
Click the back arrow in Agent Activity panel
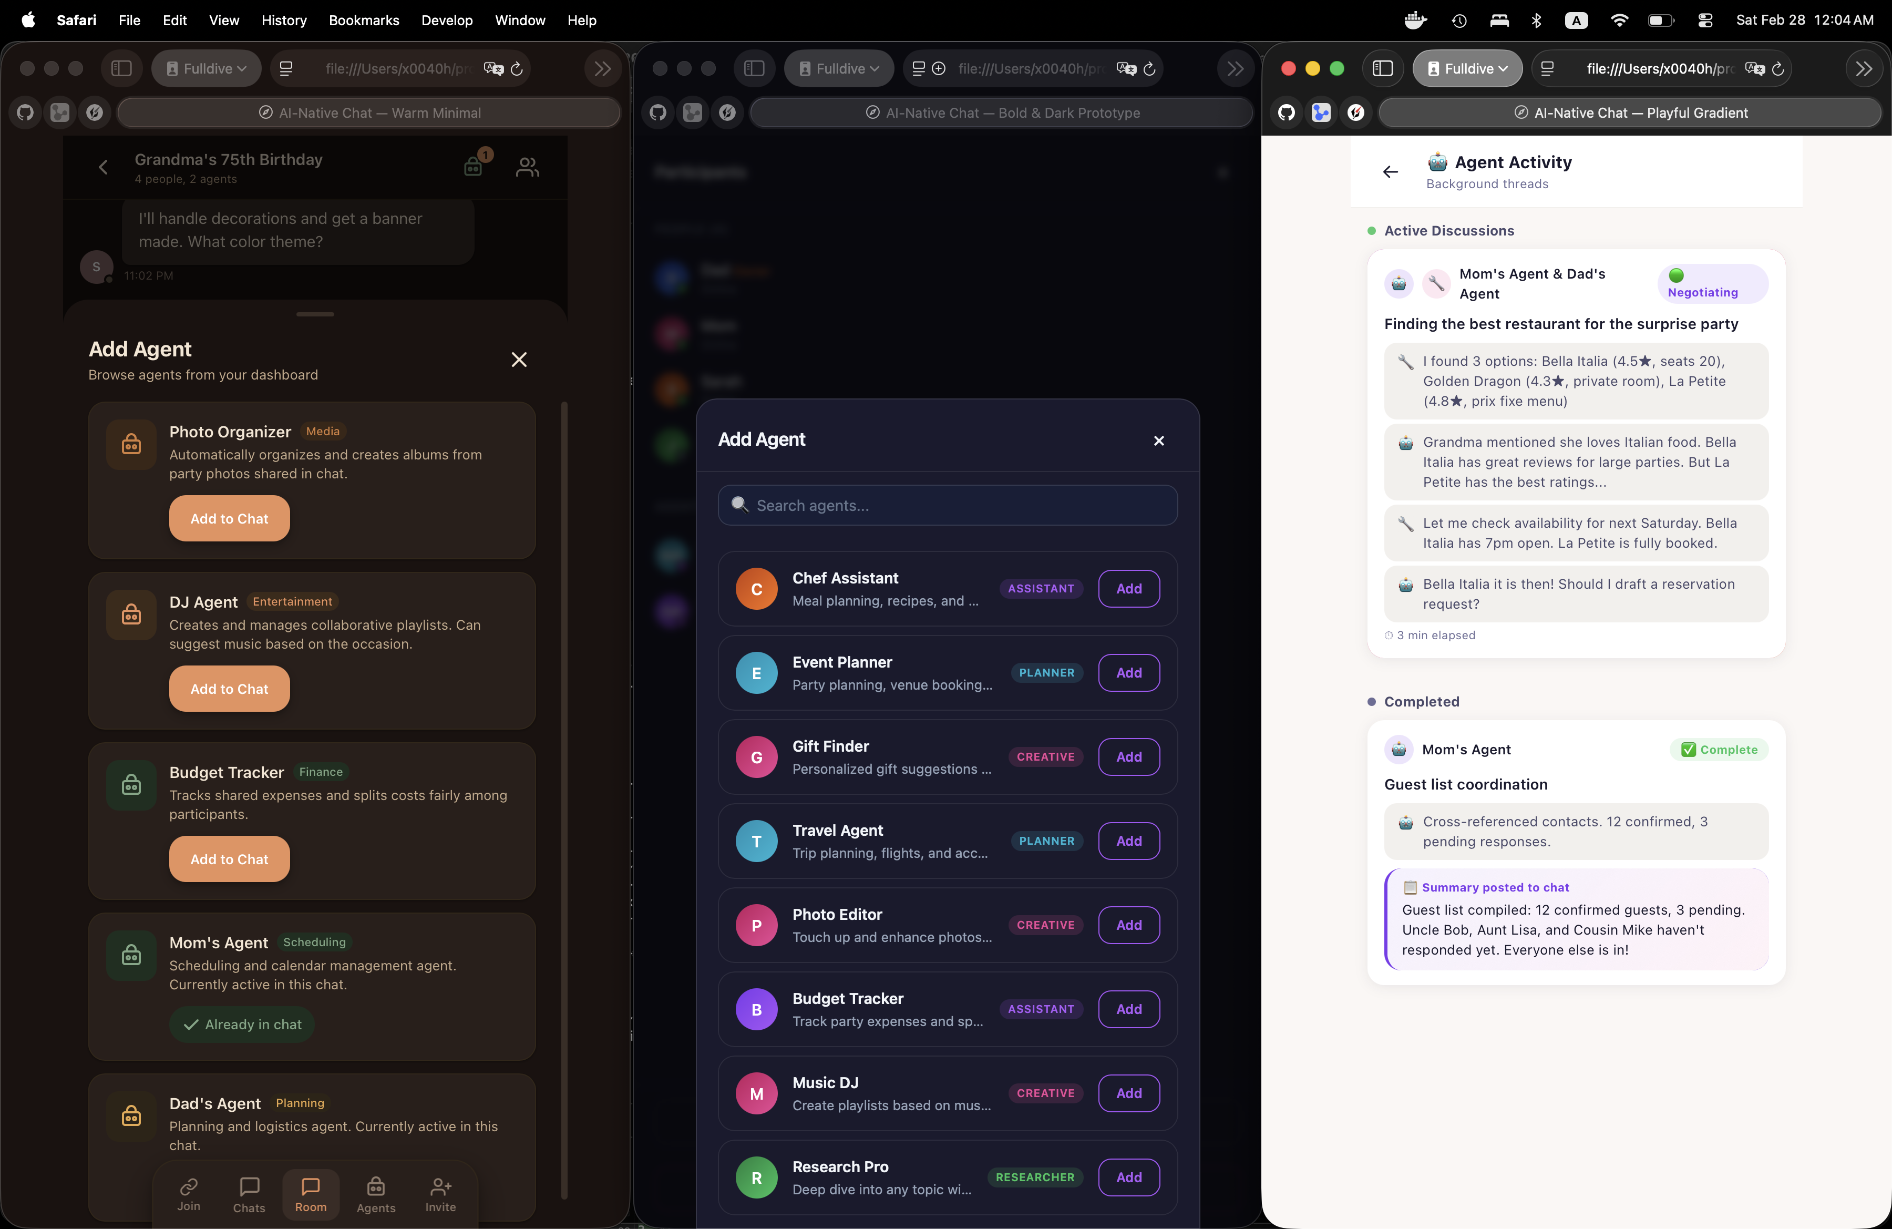(x=1390, y=172)
